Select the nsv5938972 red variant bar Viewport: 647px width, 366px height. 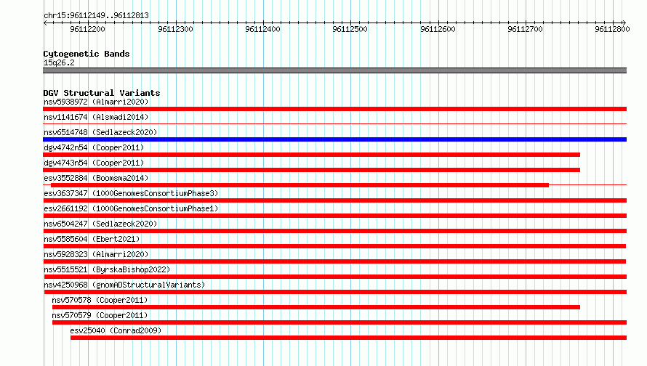[x=334, y=109]
